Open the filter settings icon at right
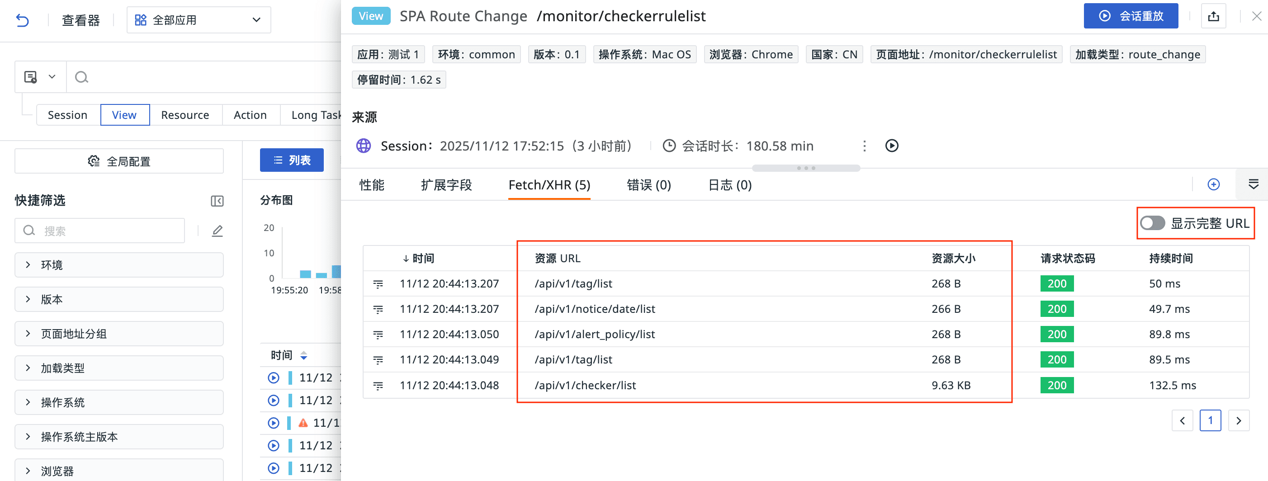 point(1253,184)
